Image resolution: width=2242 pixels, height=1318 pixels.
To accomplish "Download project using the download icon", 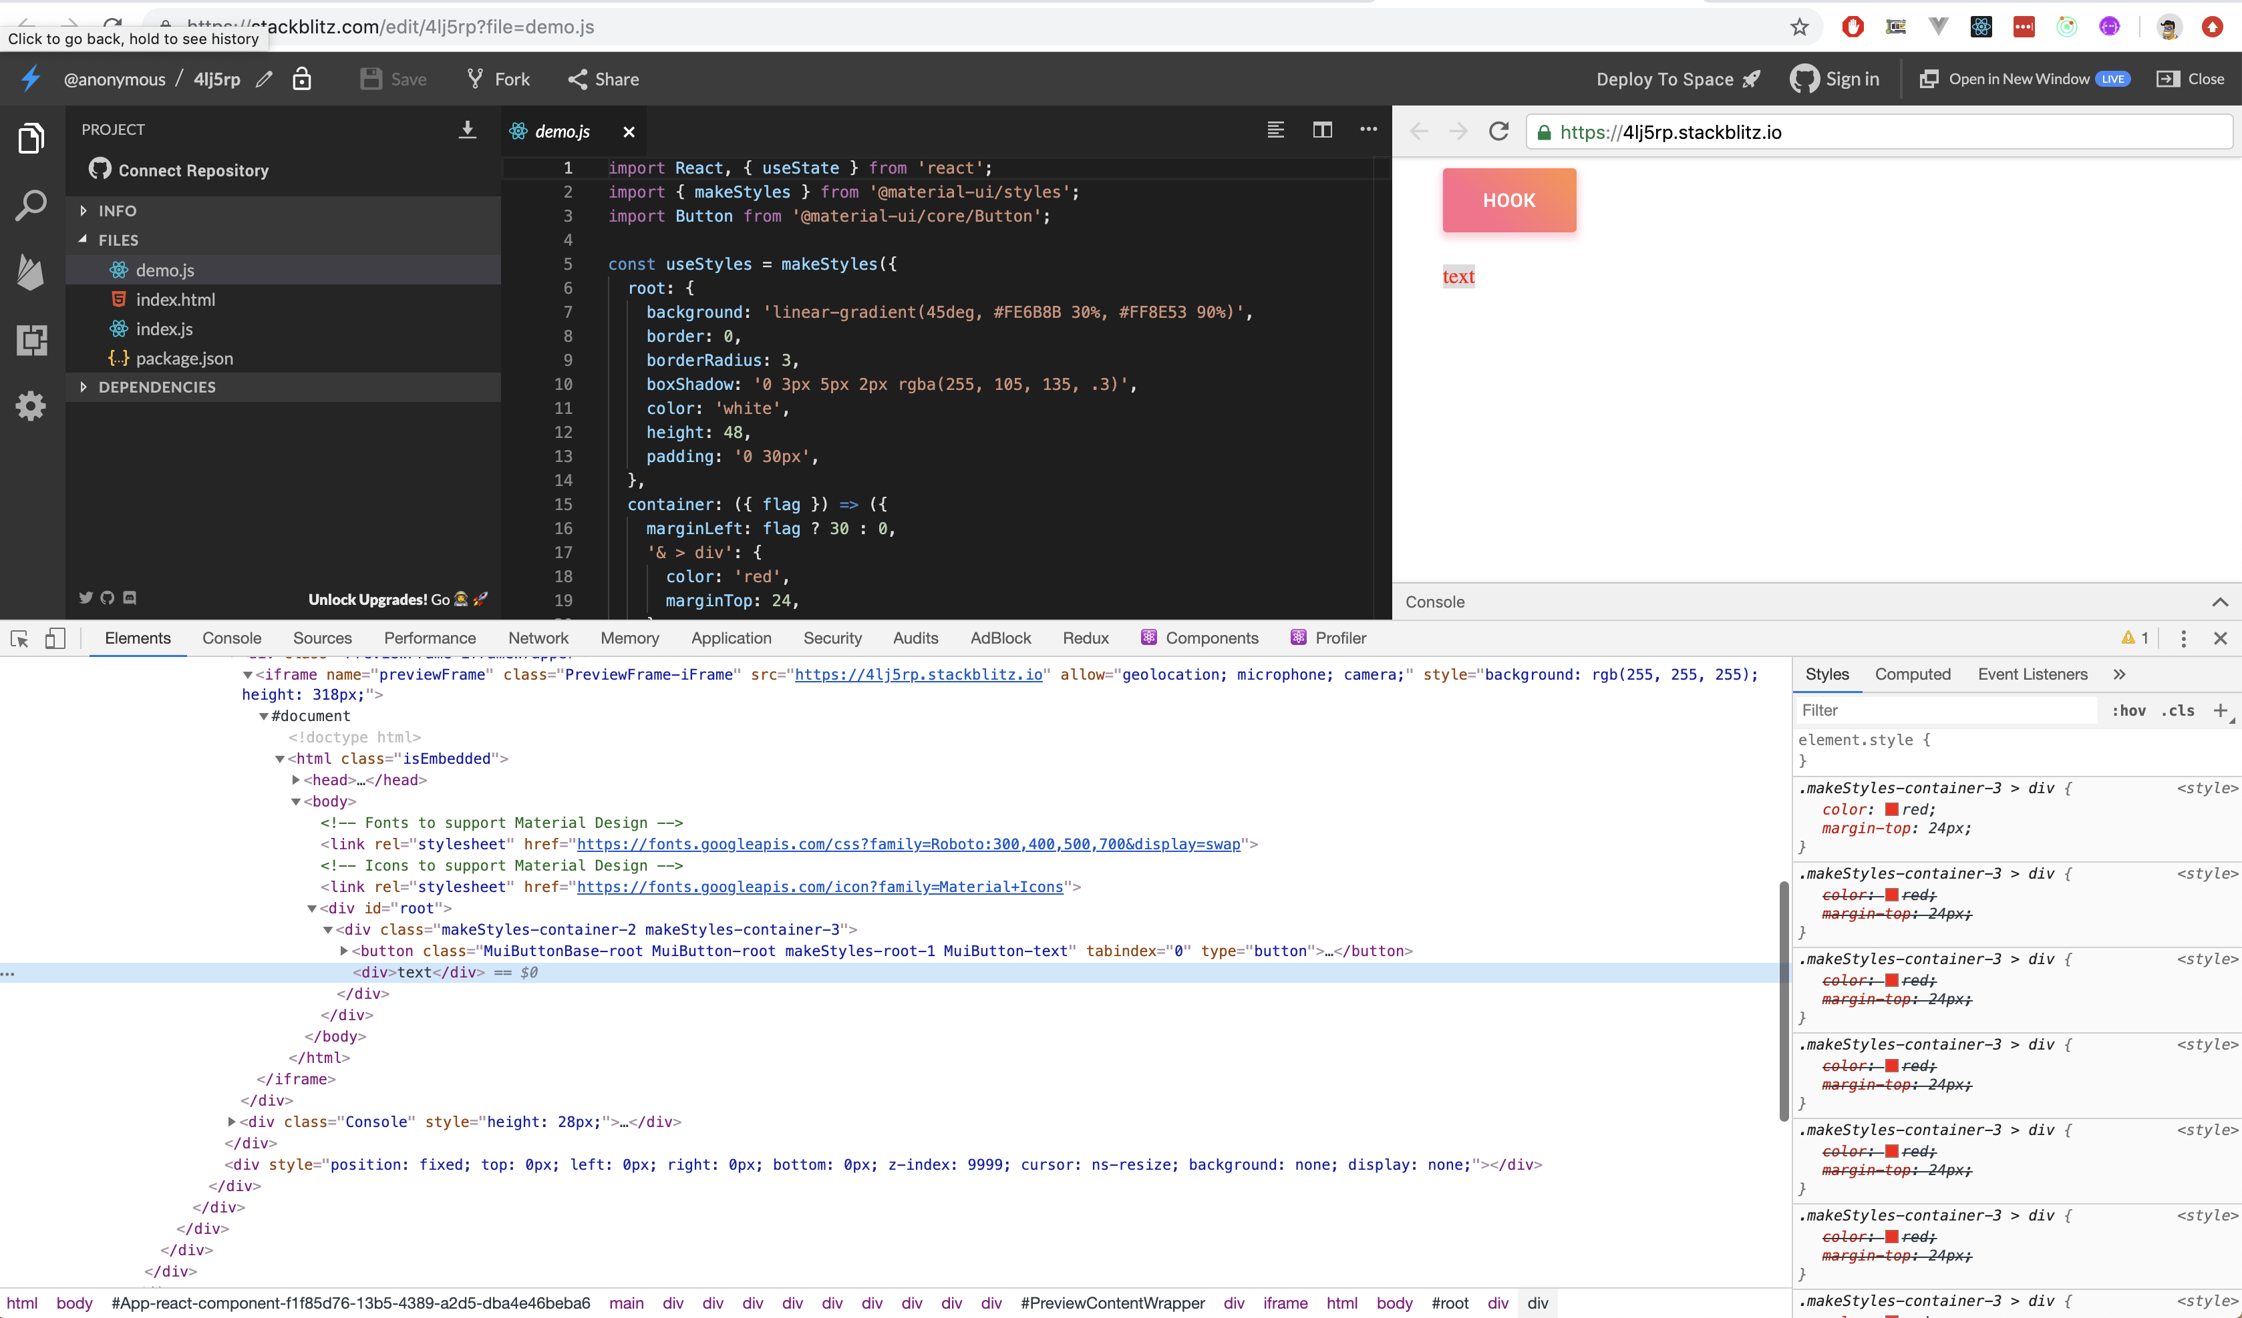I will (x=467, y=130).
